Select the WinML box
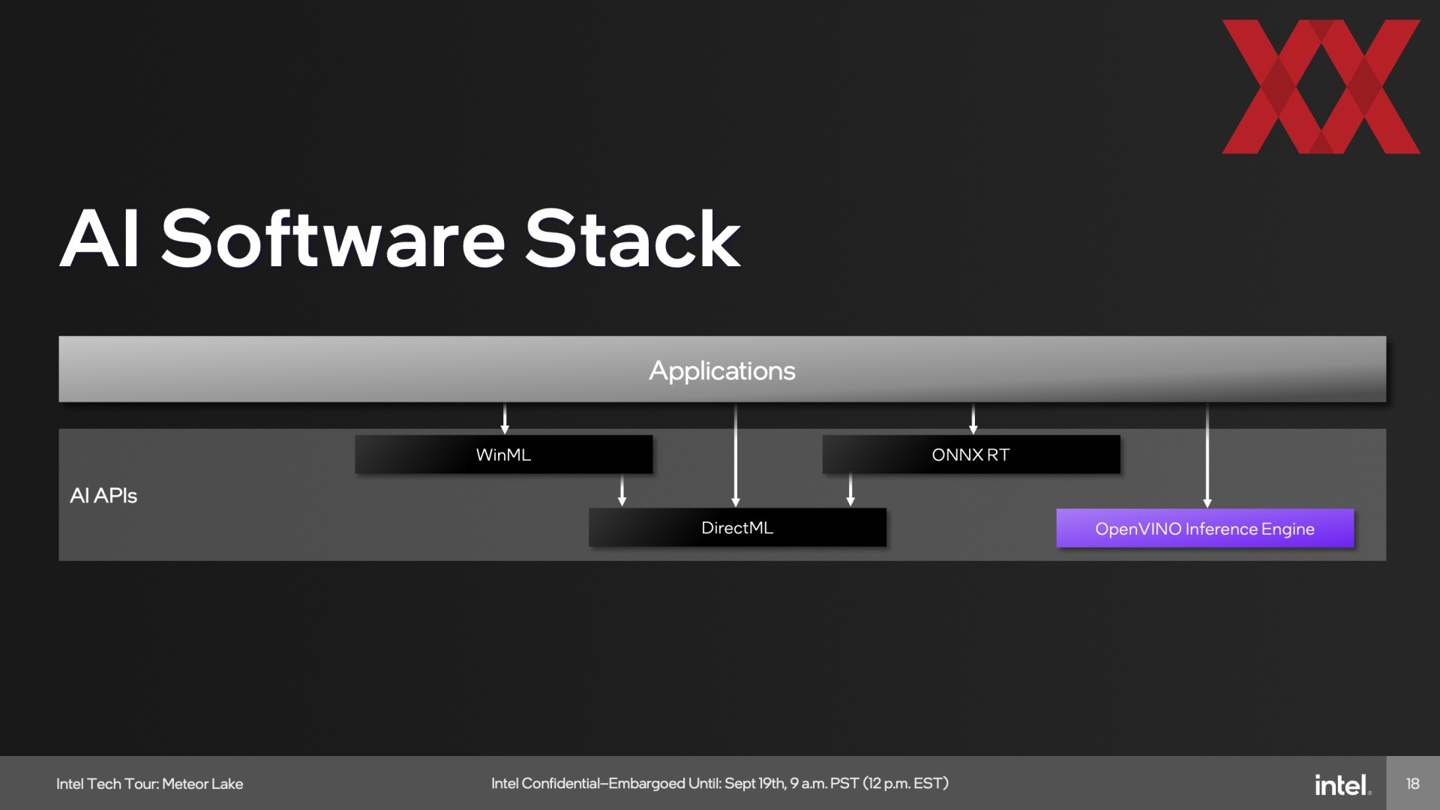The width and height of the screenshot is (1440, 810). (504, 454)
